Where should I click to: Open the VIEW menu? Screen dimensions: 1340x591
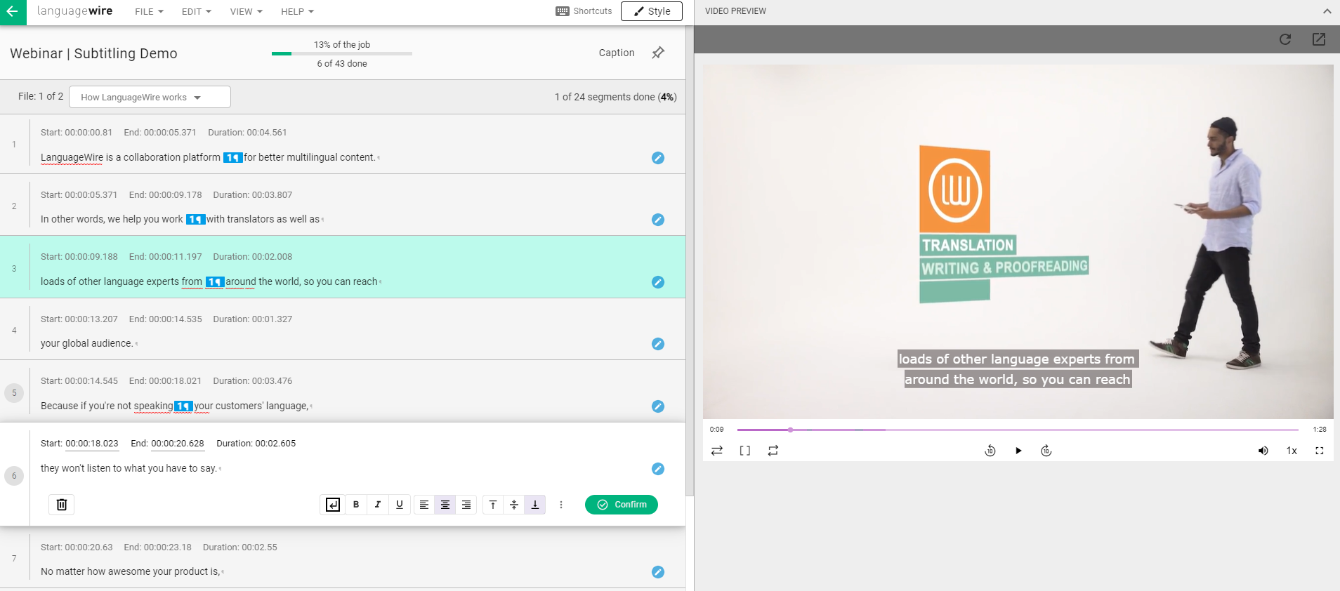tap(246, 12)
